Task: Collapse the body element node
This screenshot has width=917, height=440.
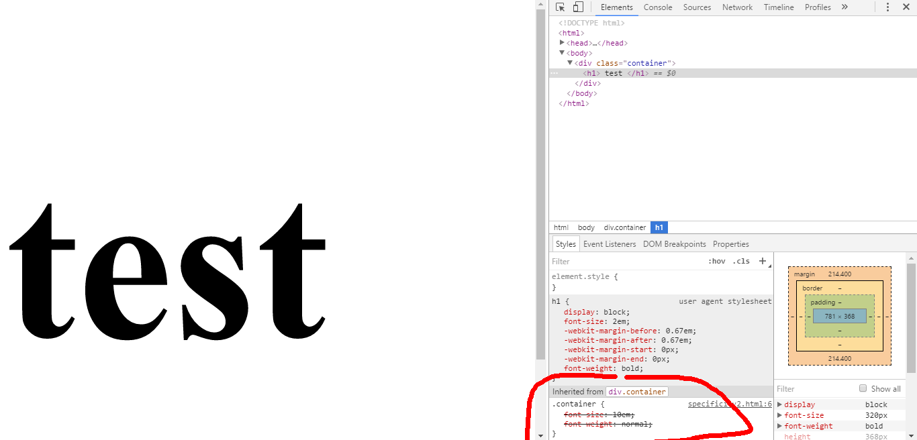Action: click(x=563, y=53)
